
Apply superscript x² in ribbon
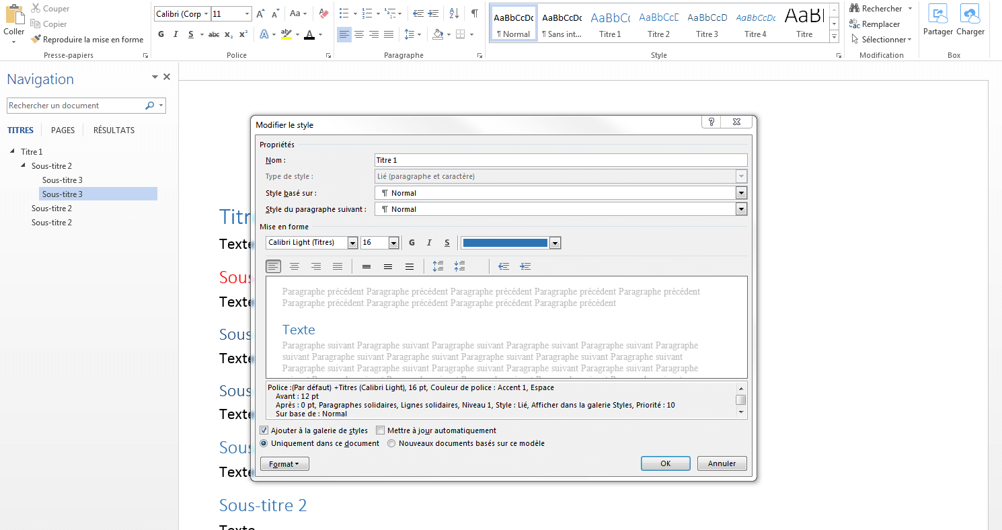(243, 34)
